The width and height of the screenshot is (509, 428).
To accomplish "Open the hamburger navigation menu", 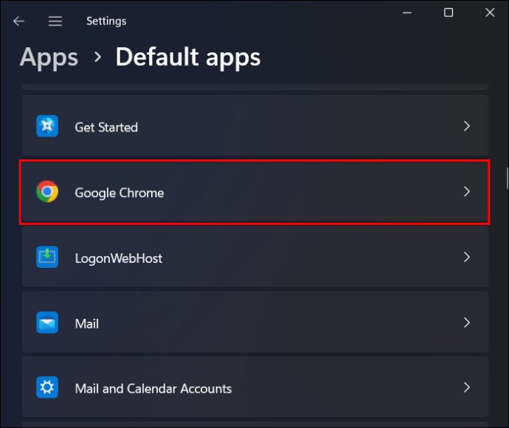I will tap(55, 21).
